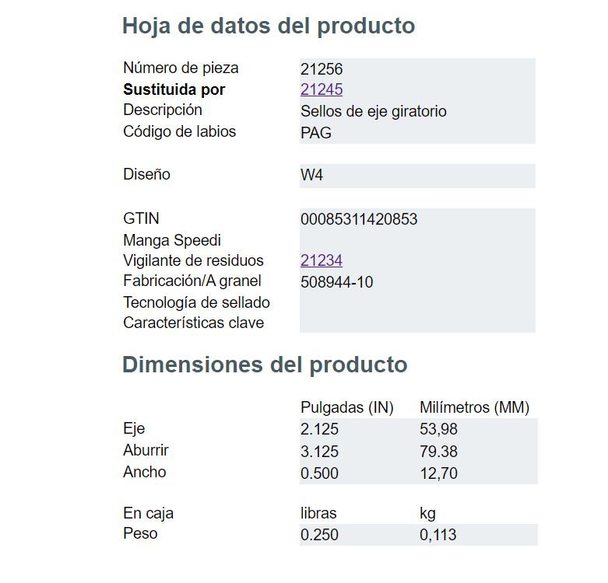Click the 508944-10 manufacturing value
This screenshot has height=583, width=608.
tap(336, 282)
